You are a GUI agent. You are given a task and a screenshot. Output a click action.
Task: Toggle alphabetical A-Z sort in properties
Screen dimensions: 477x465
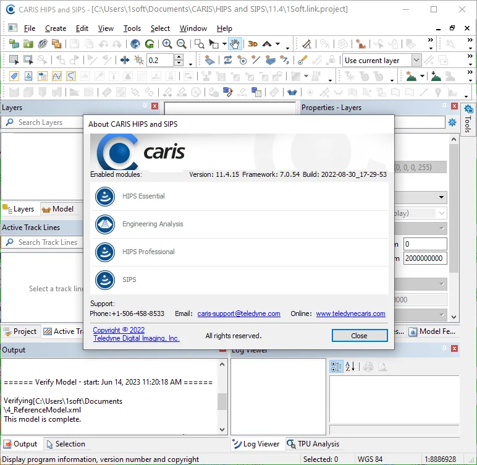click(350, 367)
